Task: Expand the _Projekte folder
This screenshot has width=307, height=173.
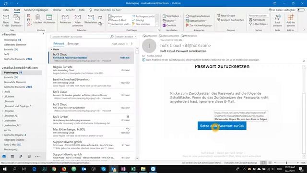Action: [2, 111]
